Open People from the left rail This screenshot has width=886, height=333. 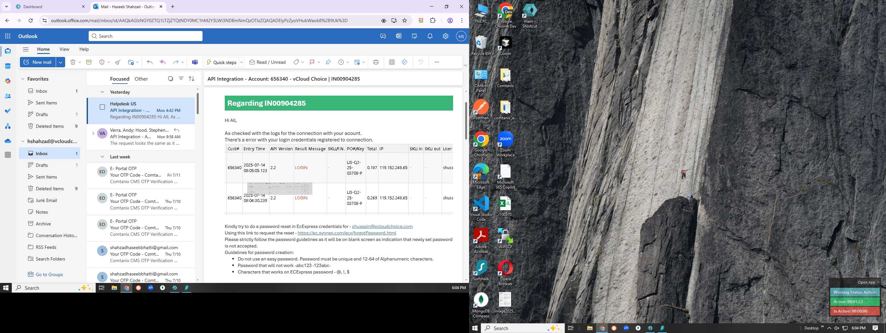8,96
